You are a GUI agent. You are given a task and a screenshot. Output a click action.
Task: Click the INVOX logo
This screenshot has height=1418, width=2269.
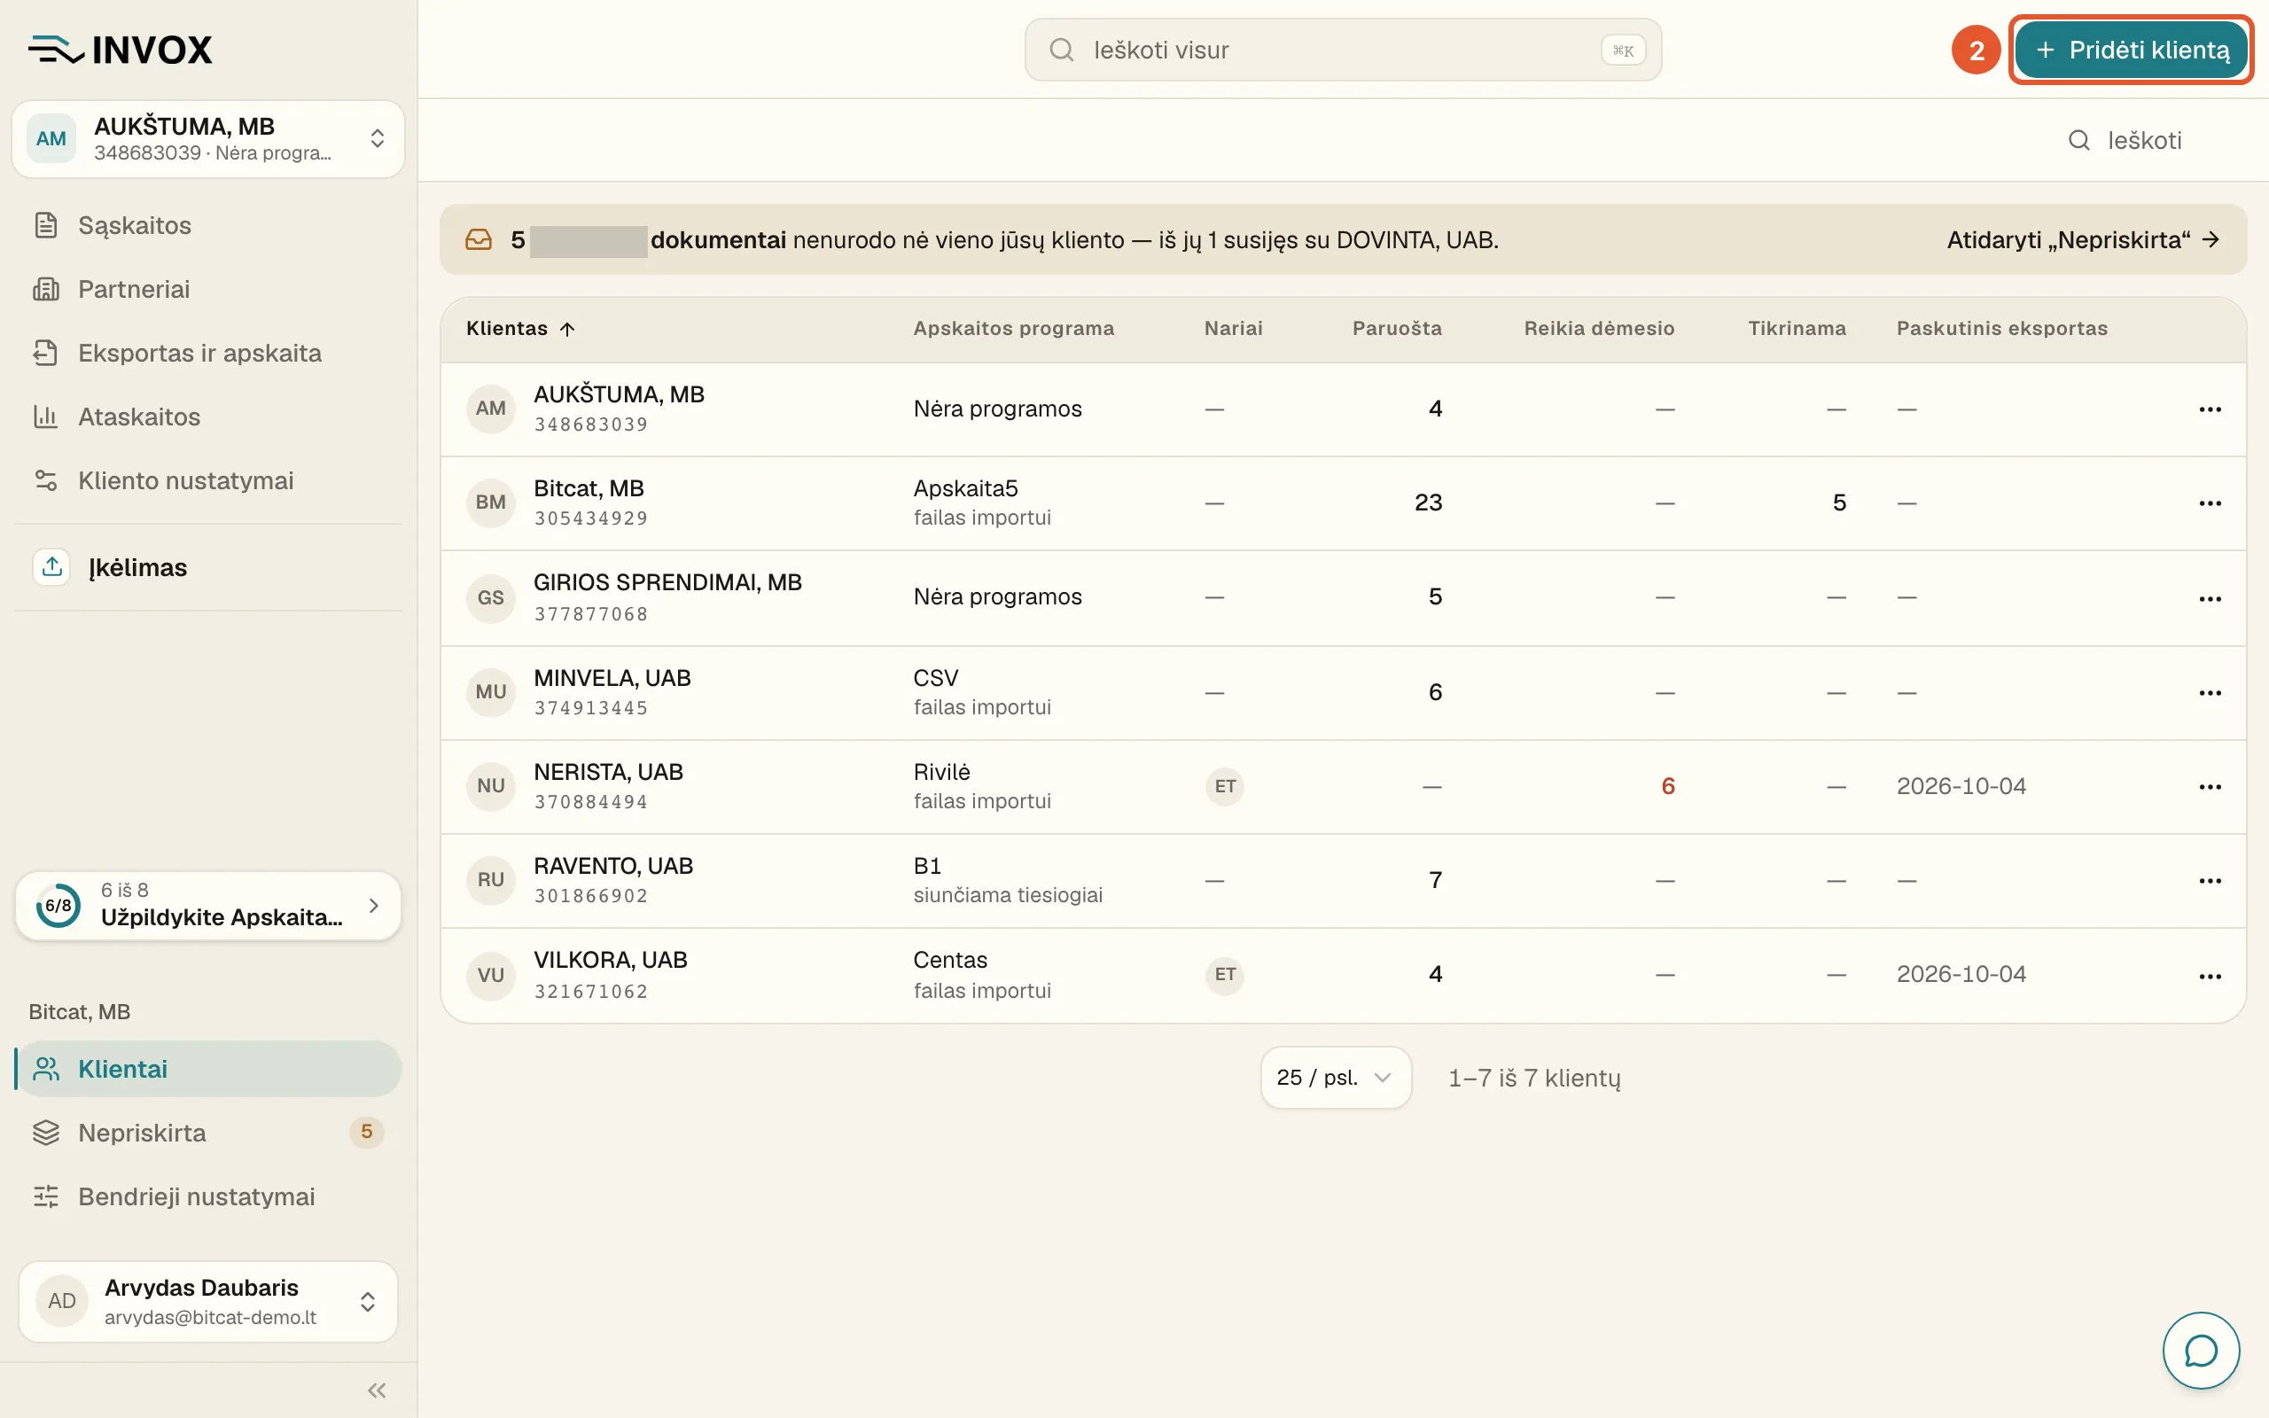click(x=121, y=50)
